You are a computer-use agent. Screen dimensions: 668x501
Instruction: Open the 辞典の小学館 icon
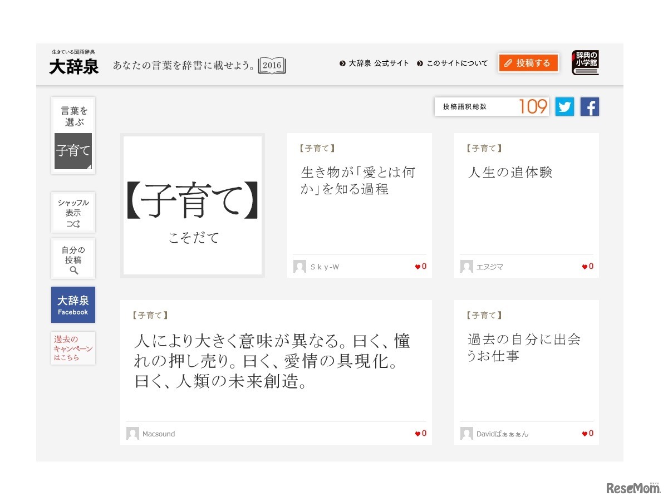pos(585,63)
